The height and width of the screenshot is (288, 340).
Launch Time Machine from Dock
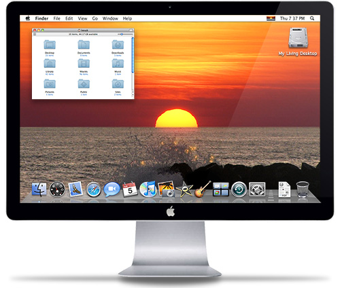pyautogui.click(x=239, y=190)
